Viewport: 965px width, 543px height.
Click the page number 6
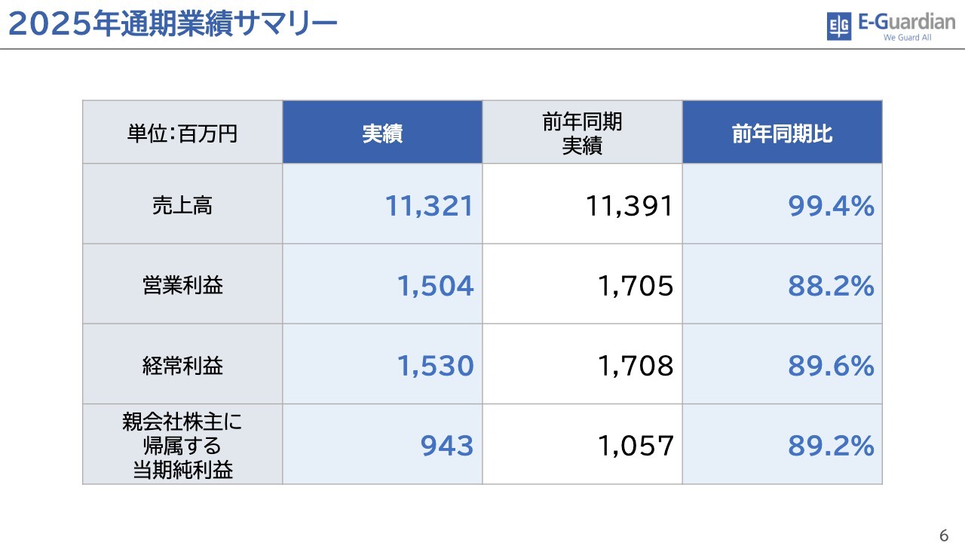[944, 535]
